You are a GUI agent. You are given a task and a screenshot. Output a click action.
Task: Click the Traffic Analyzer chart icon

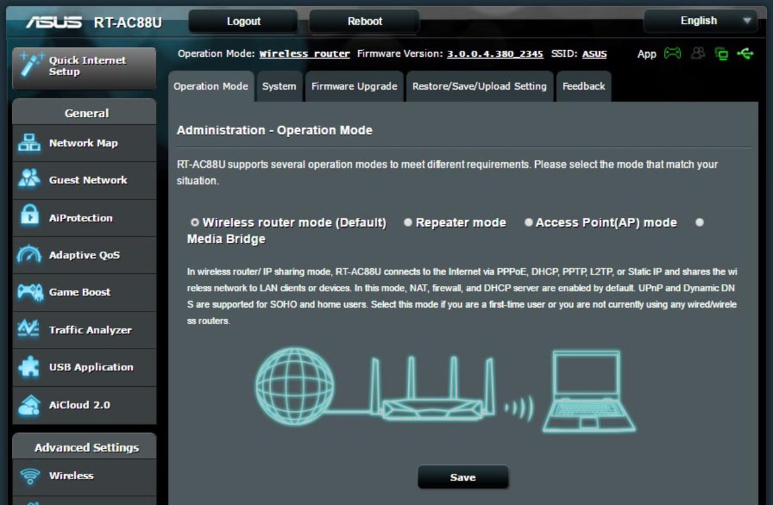28,329
